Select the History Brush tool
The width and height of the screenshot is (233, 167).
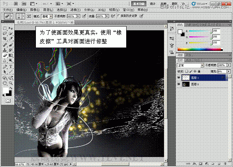click(x=11, y=50)
